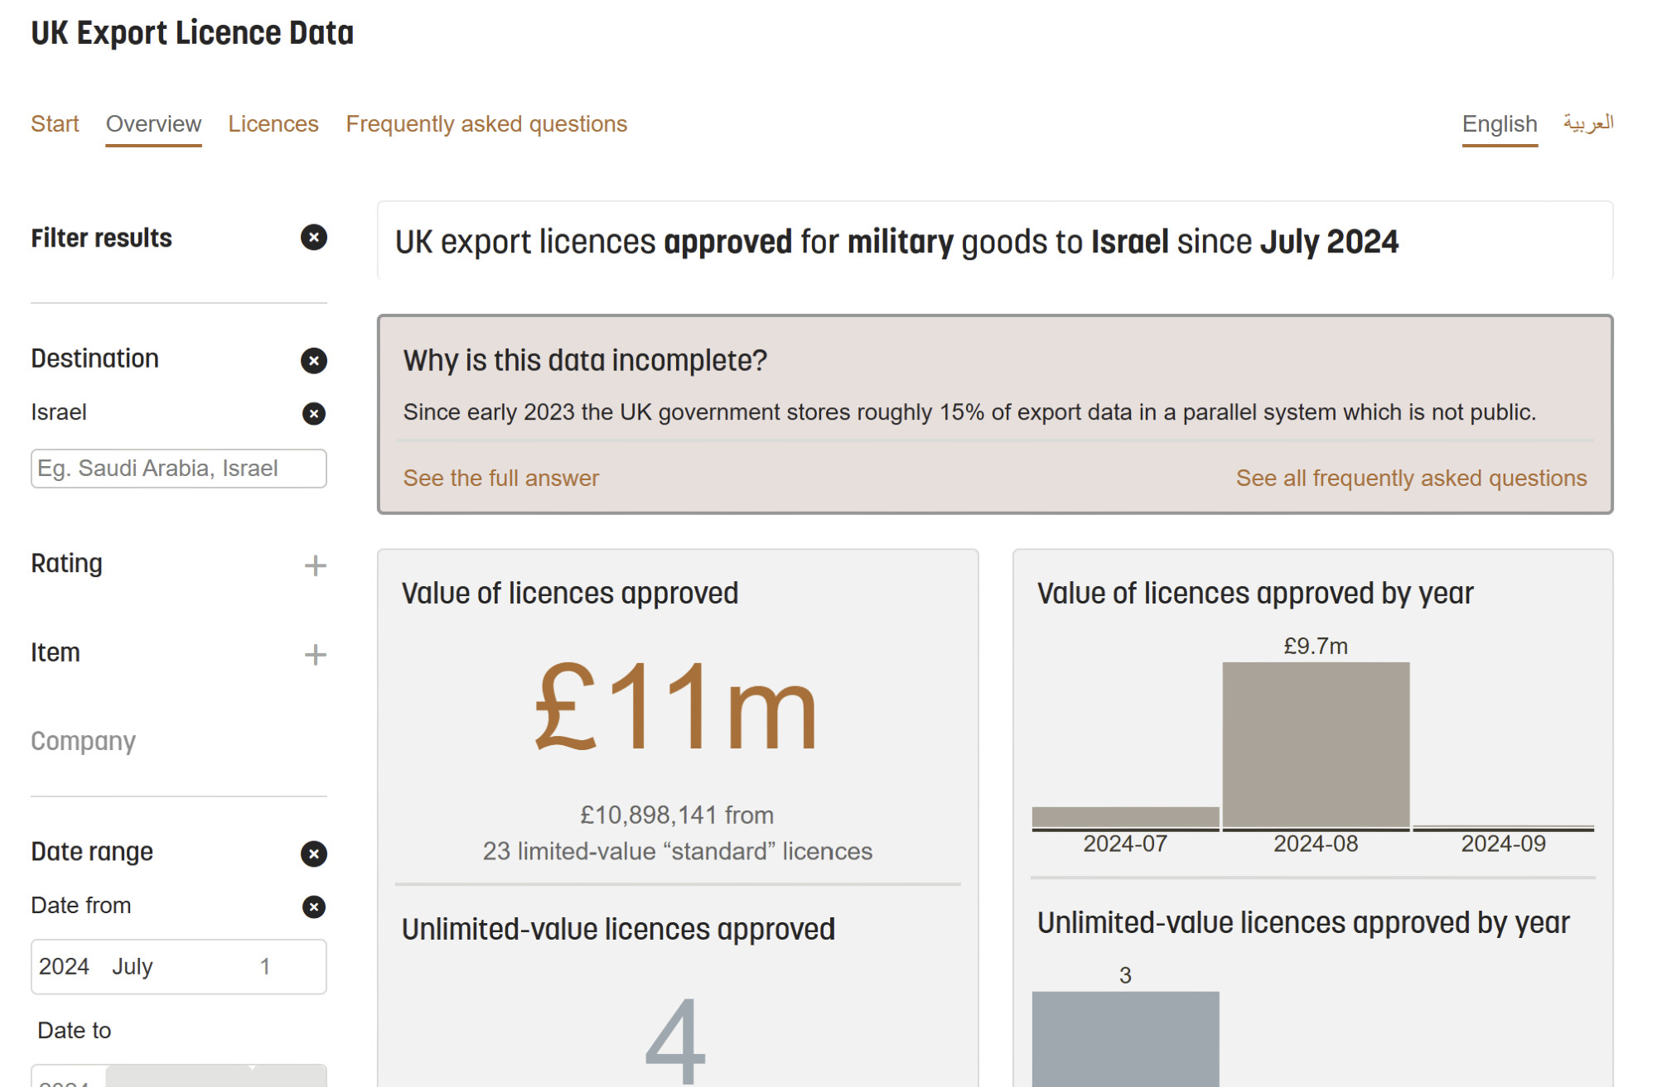Click the £11m total value figure
This screenshot has width=1657, height=1087.
click(677, 706)
